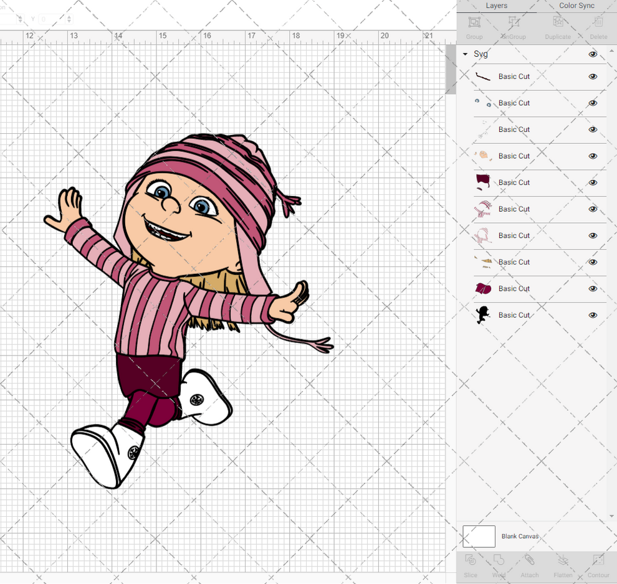This screenshot has height=584, width=617.
Task: Duplicate the selected layer
Action: point(558,25)
